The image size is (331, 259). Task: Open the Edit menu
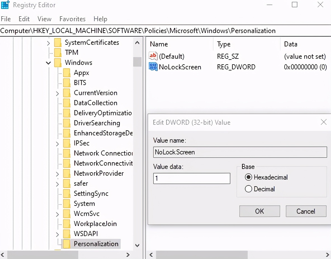[x=24, y=19]
